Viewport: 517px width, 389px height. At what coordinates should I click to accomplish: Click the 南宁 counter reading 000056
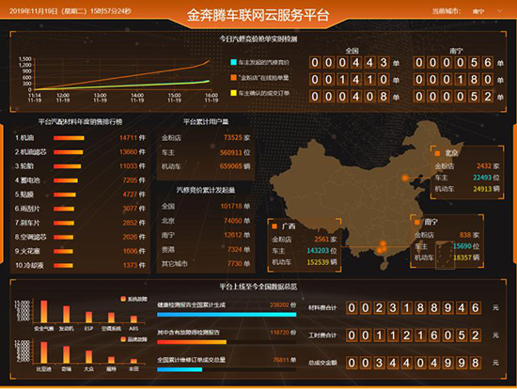click(453, 62)
